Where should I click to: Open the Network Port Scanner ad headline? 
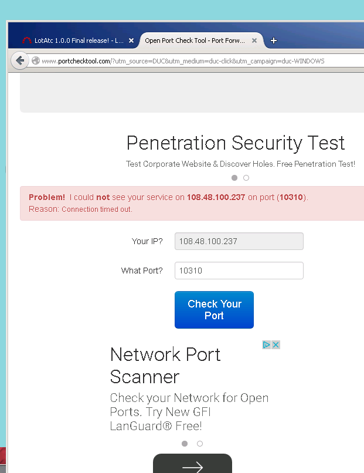point(165,365)
